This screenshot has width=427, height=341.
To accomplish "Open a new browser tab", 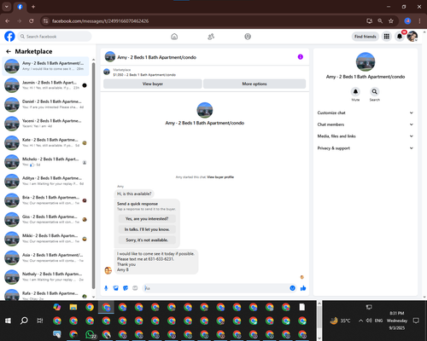I will 33,7.
